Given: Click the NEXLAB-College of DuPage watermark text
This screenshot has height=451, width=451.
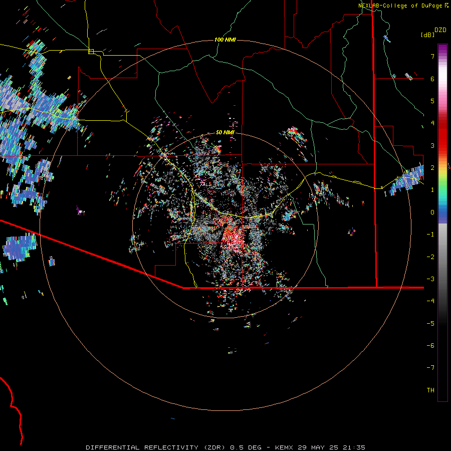Looking at the screenshot, I should tap(400, 6).
